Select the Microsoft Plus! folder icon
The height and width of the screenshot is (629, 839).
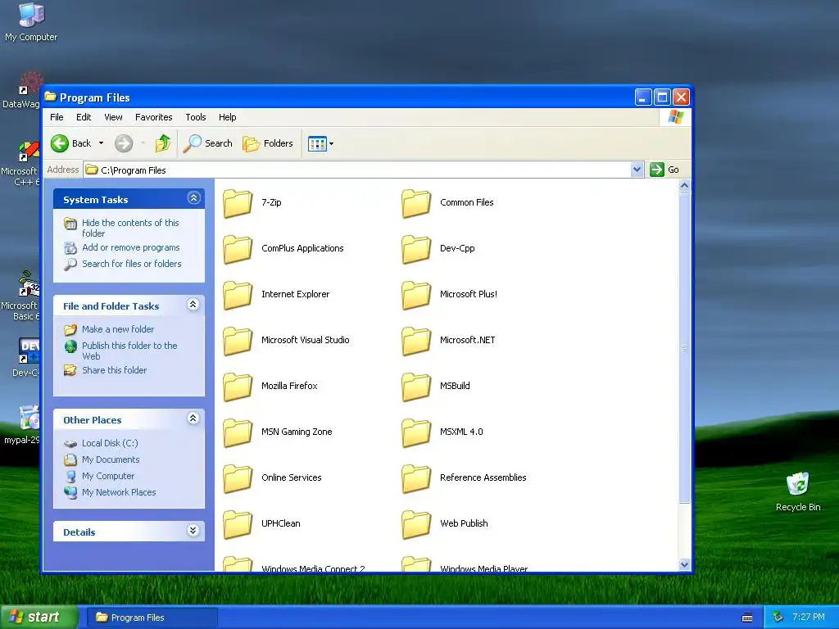pos(416,295)
